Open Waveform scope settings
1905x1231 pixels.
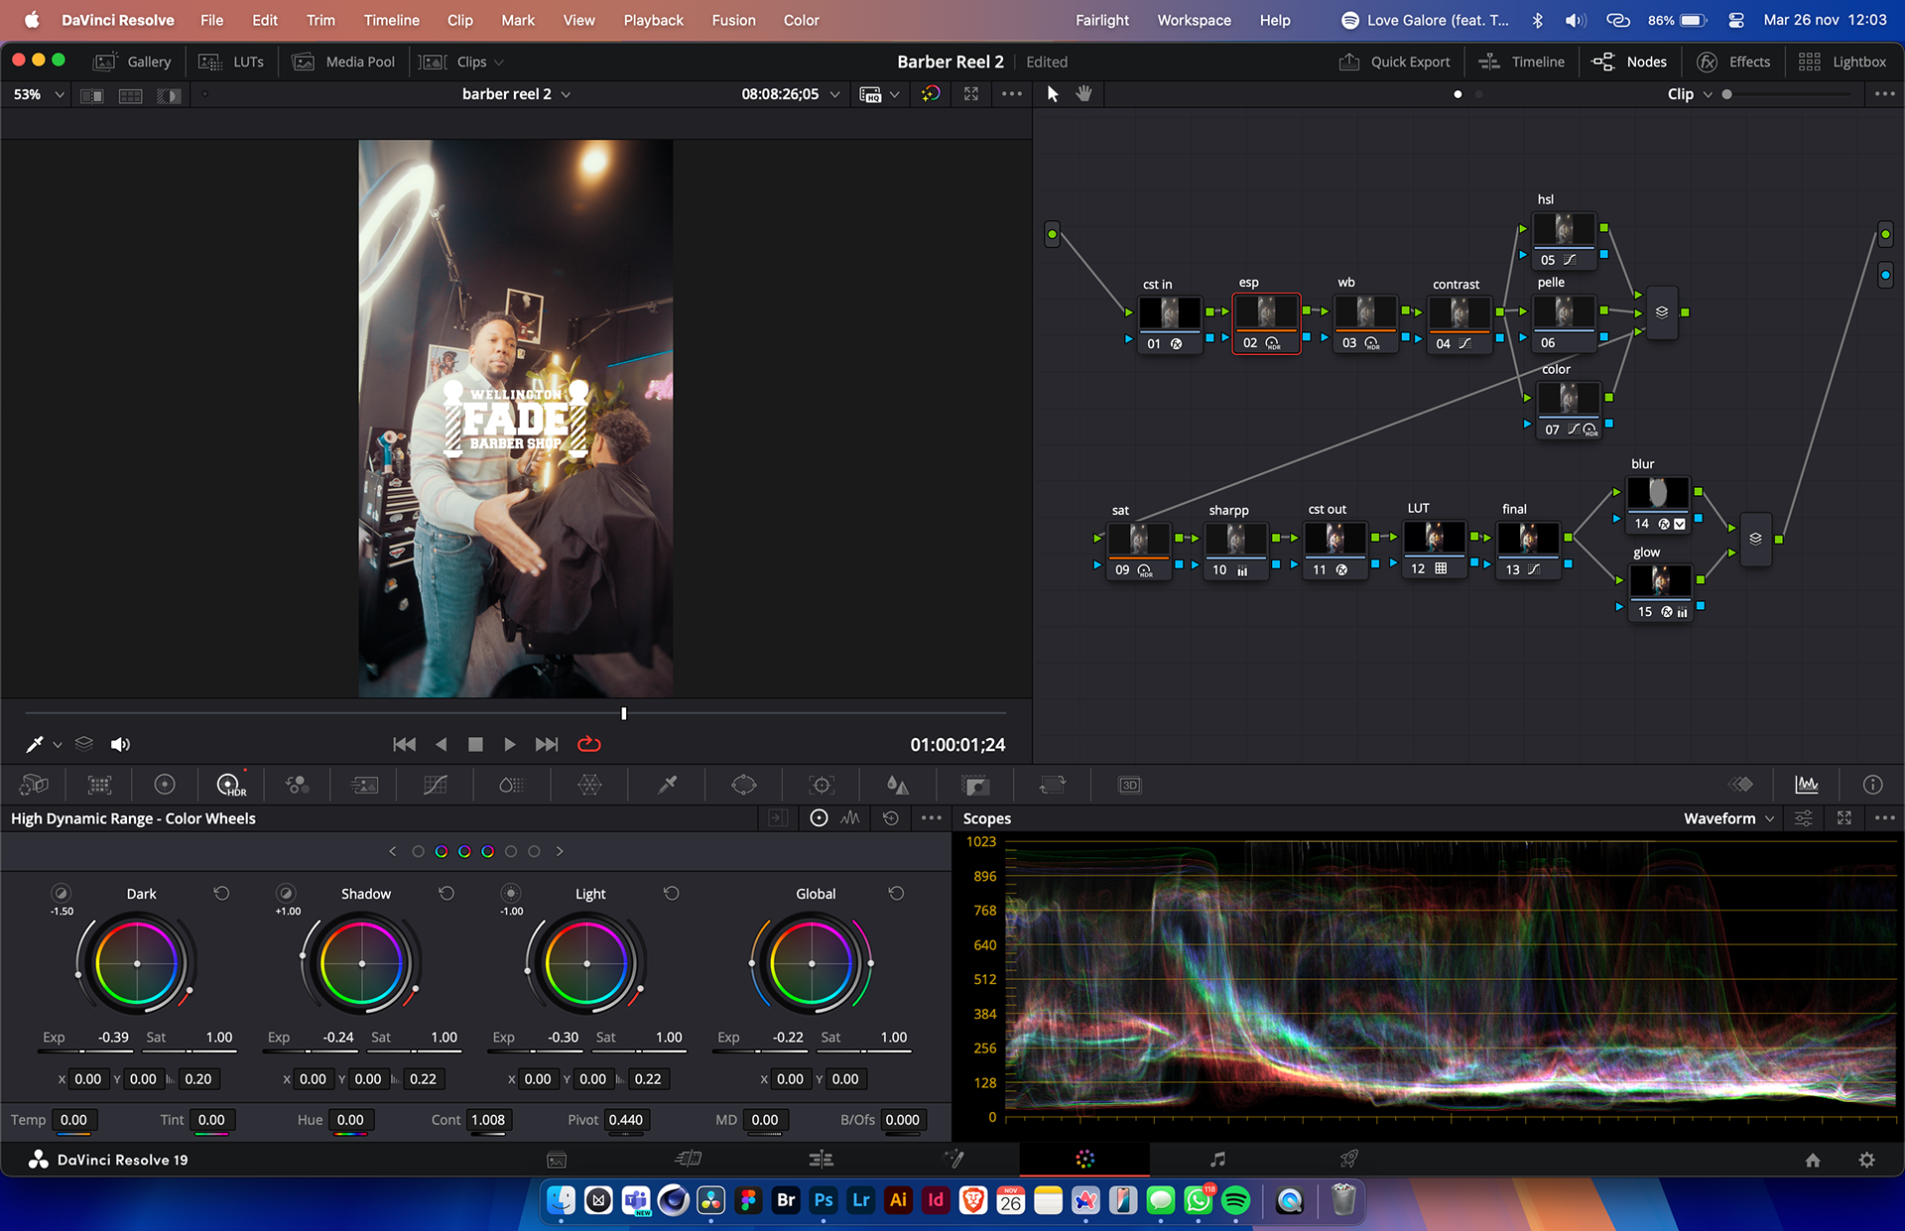point(1804,818)
